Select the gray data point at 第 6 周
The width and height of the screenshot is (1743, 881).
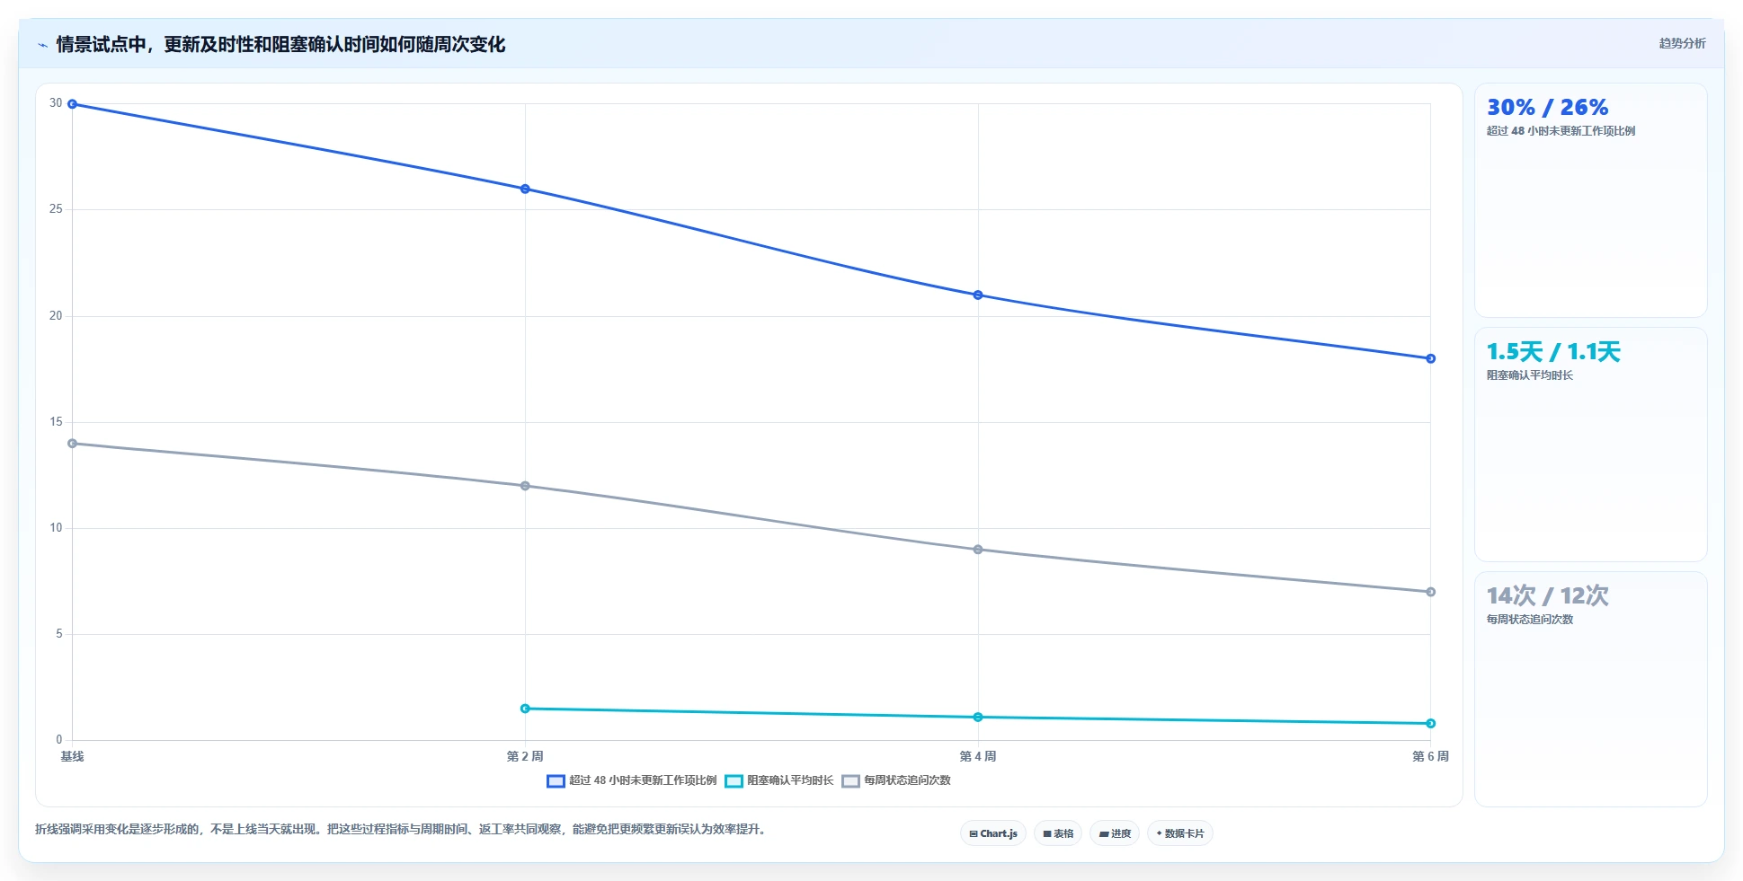click(x=1431, y=592)
